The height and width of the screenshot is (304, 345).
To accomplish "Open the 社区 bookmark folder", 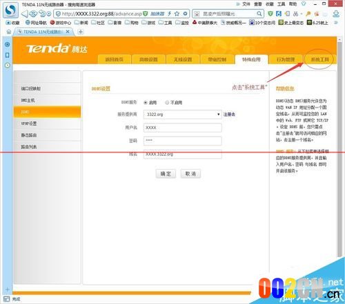I will click(x=98, y=23).
